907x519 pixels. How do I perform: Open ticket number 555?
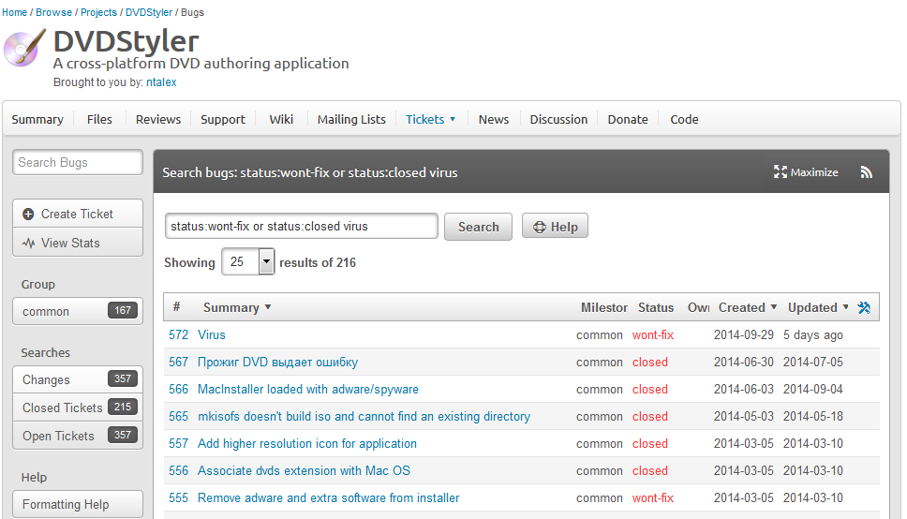[x=178, y=497]
